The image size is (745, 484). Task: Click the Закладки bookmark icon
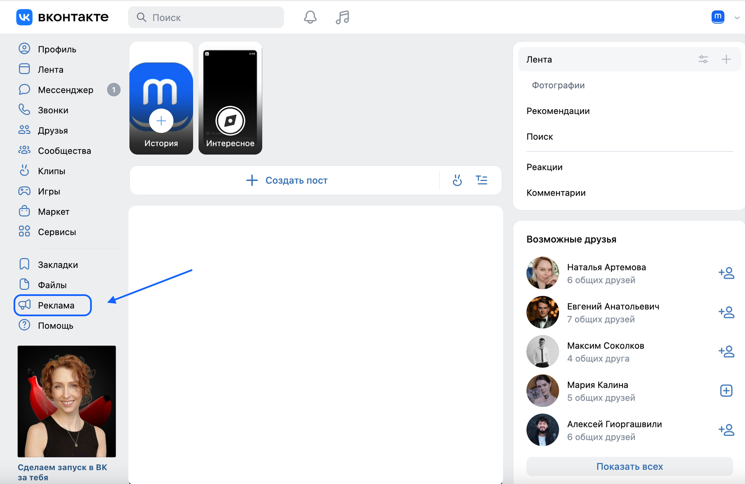(24, 264)
